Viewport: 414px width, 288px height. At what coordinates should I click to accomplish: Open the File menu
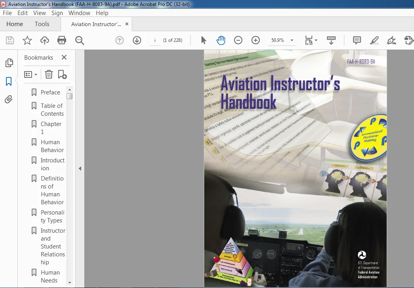point(7,13)
